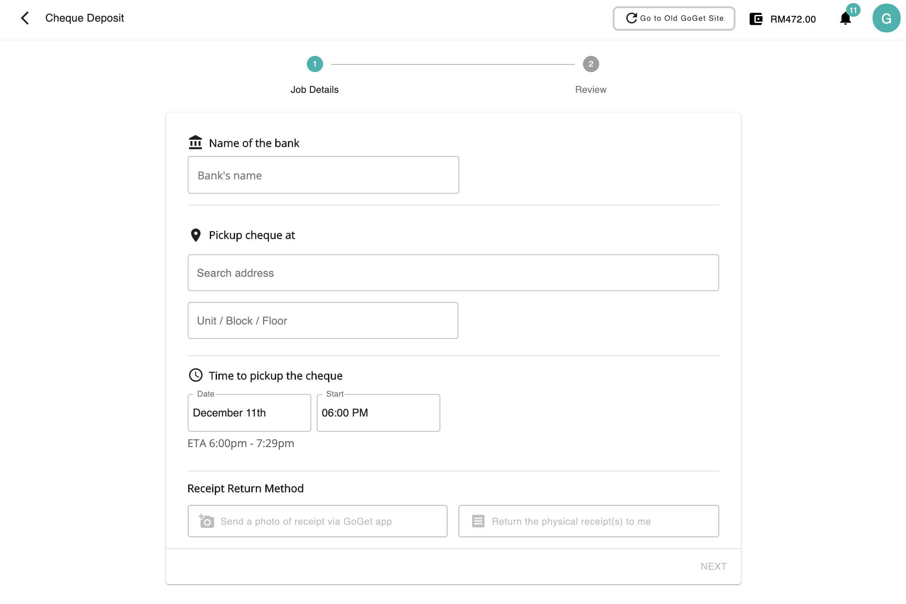906x604 pixels.
Task: Open the G profile avatar
Action: click(x=886, y=18)
